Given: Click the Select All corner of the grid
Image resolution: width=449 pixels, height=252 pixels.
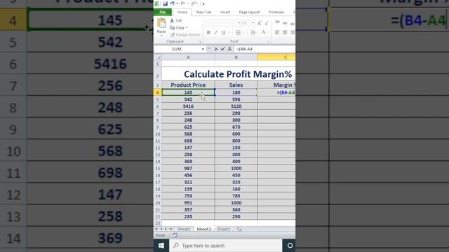Looking at the screenshot, I should pyautogui.click(x=158, y=57).
